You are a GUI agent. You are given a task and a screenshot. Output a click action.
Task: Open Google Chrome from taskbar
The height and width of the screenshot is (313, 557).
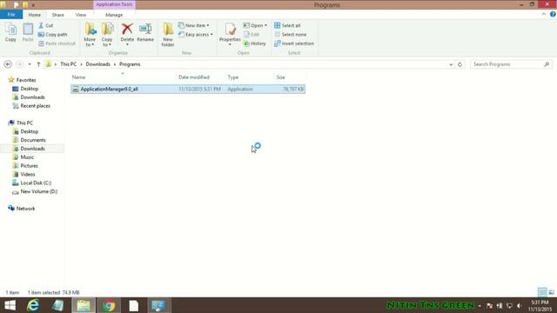click(109, 305)
